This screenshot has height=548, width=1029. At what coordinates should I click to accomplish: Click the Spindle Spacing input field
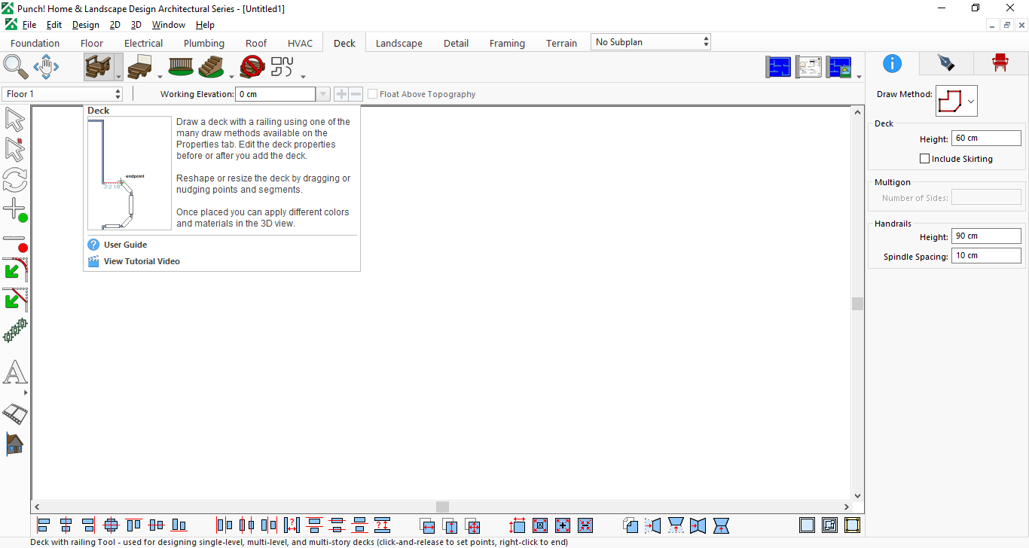tap(986, 256)
